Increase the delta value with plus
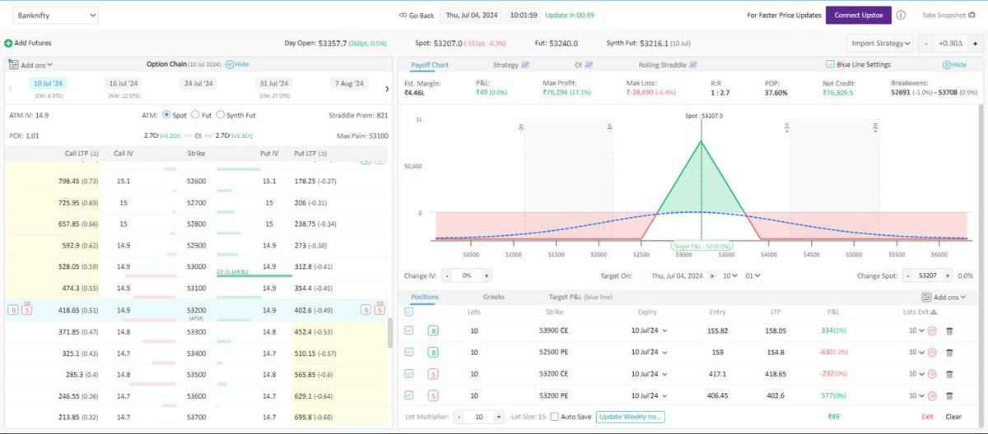 pos(976,44)
